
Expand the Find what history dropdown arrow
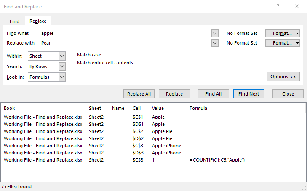coord(215,33)
